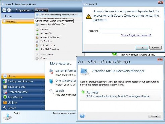The width and height of the screenshot is (165, 124).
Task: Open Utilities section
Action: tap(23, 102)
